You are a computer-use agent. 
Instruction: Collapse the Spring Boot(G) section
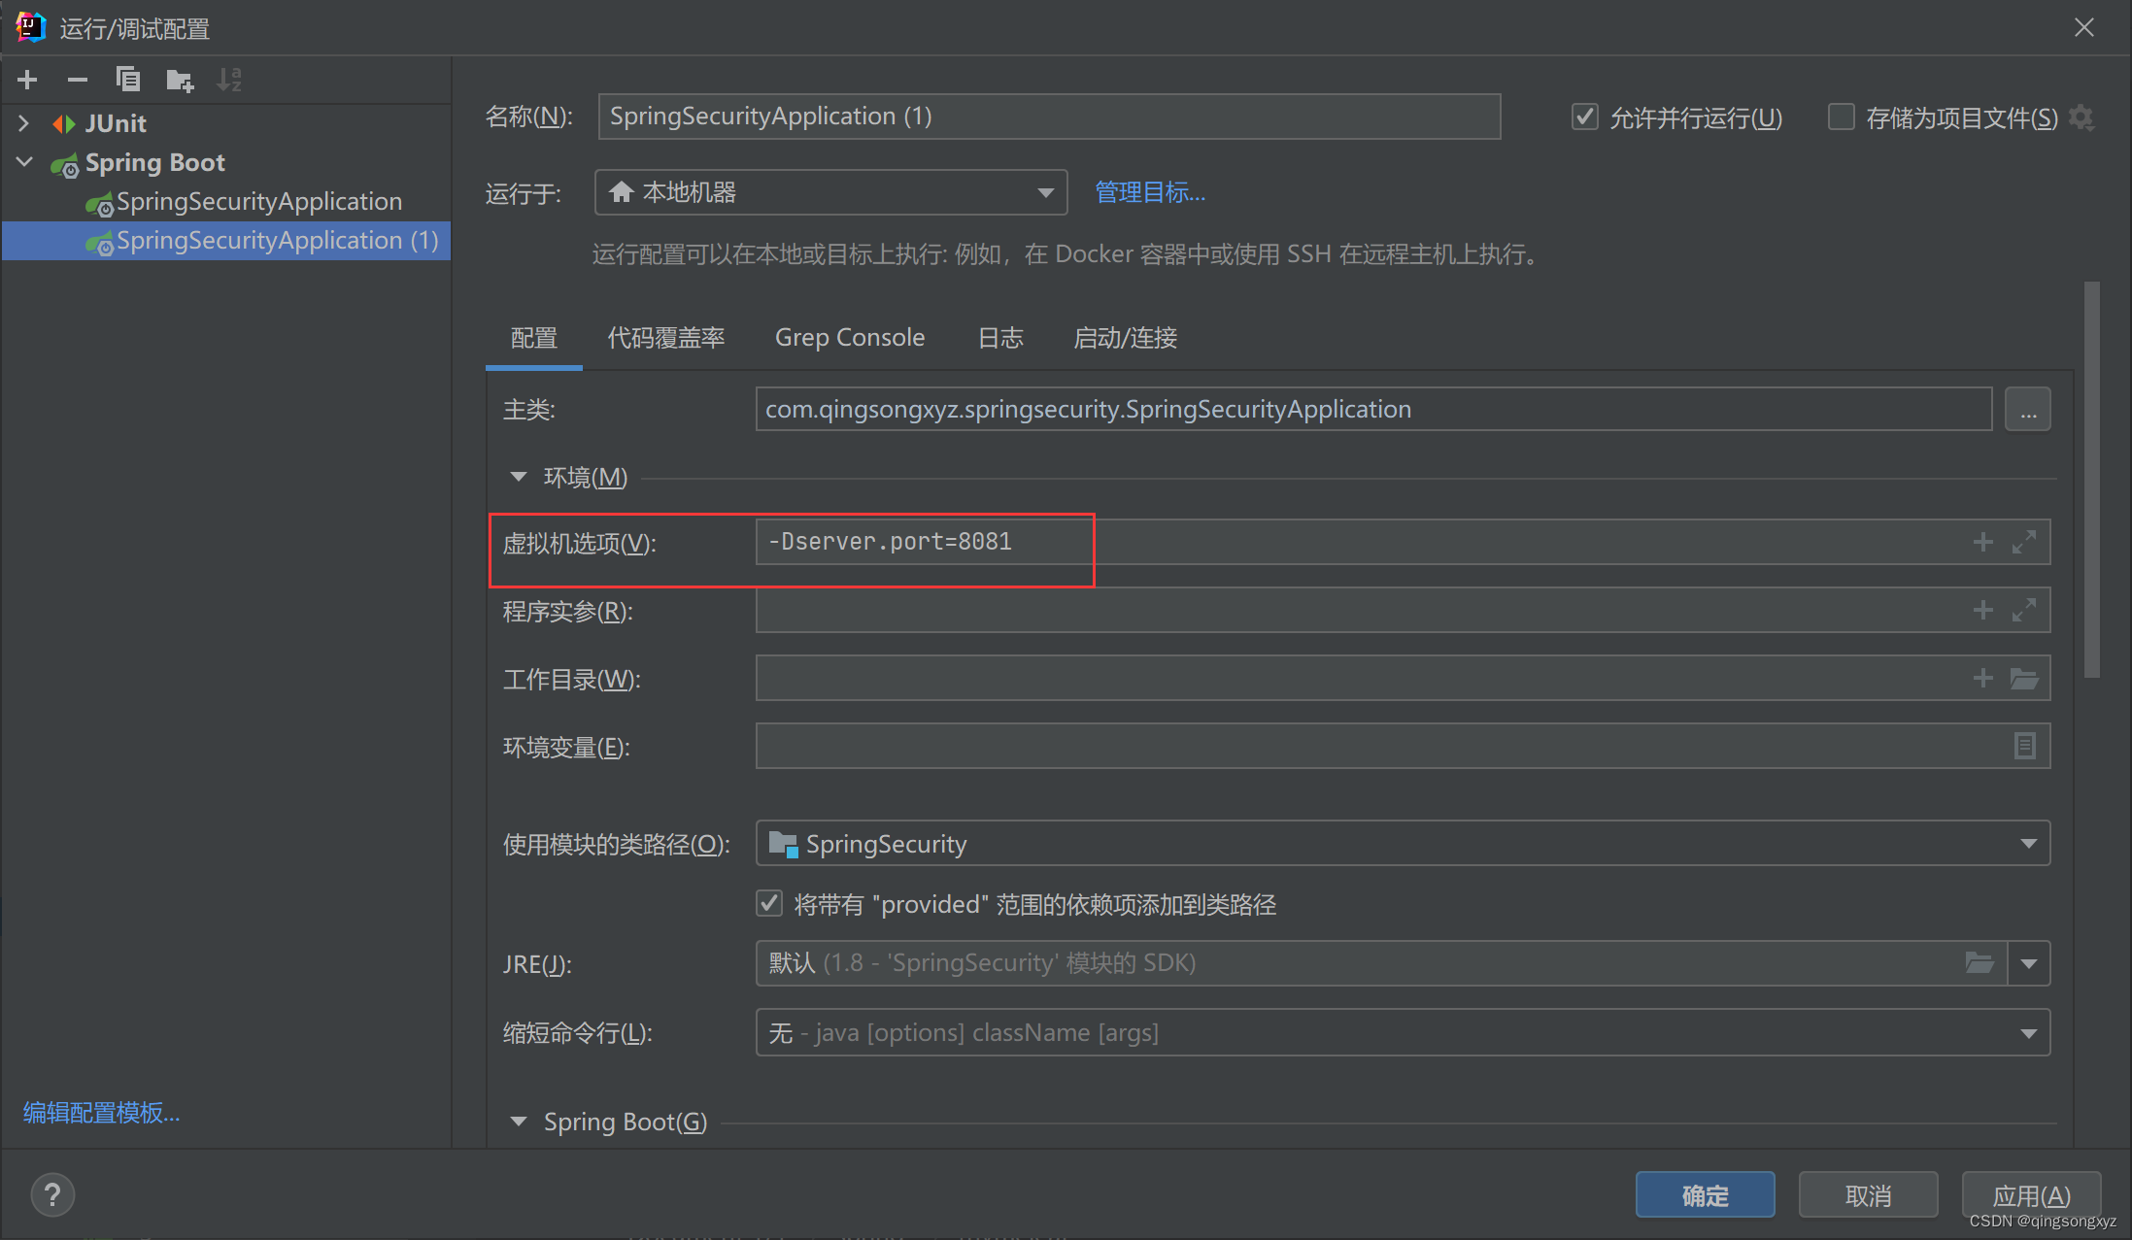pos(519,1122)
